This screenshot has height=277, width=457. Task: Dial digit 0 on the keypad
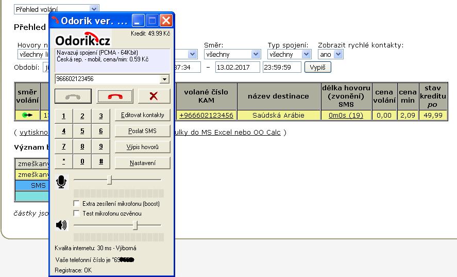(82, 161)
